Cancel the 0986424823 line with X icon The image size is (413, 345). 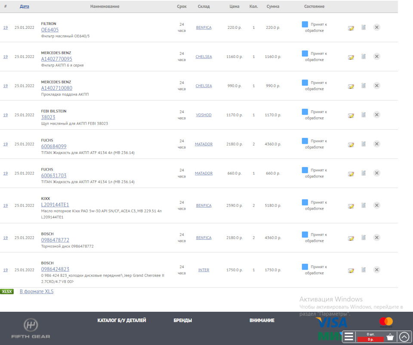click(377, 270)
